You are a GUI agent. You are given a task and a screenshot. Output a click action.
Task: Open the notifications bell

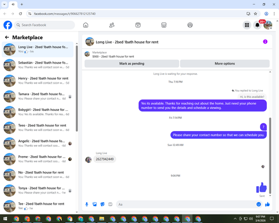pyautogui.click(x=257, y=25)
